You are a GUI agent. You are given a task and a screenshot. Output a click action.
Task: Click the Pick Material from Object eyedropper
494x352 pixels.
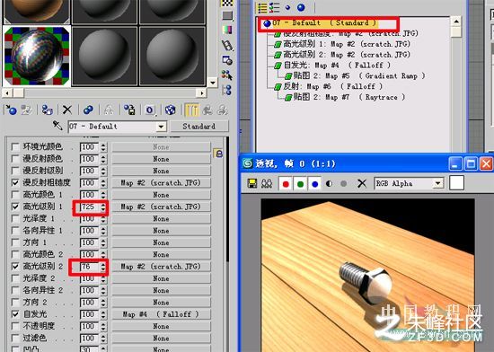click(57, 126)
